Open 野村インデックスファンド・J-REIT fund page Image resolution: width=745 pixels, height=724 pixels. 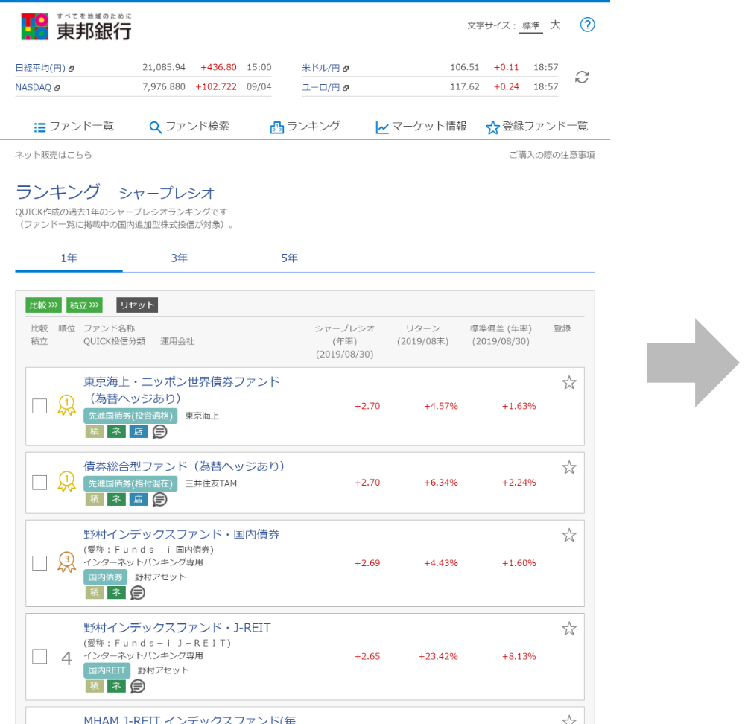177,628
